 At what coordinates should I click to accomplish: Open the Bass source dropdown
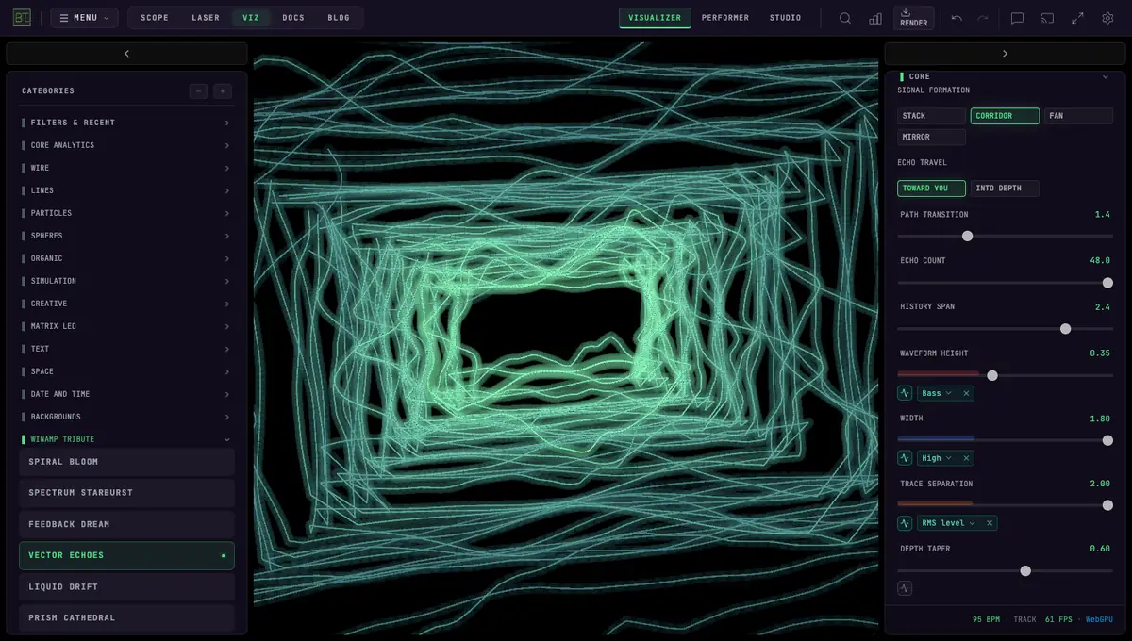(x=936, y=393)
